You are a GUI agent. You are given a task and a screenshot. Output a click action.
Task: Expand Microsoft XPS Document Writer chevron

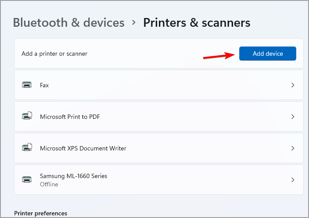(x=293, y=148)
